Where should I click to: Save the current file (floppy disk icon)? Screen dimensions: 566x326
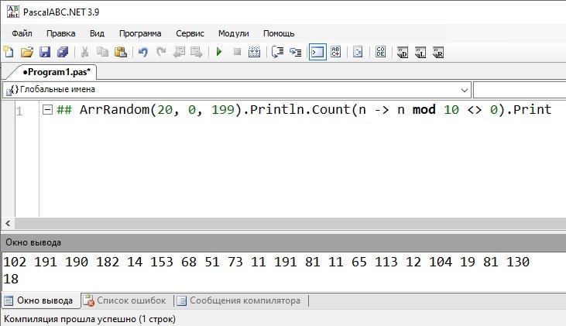tap(45, 52)
